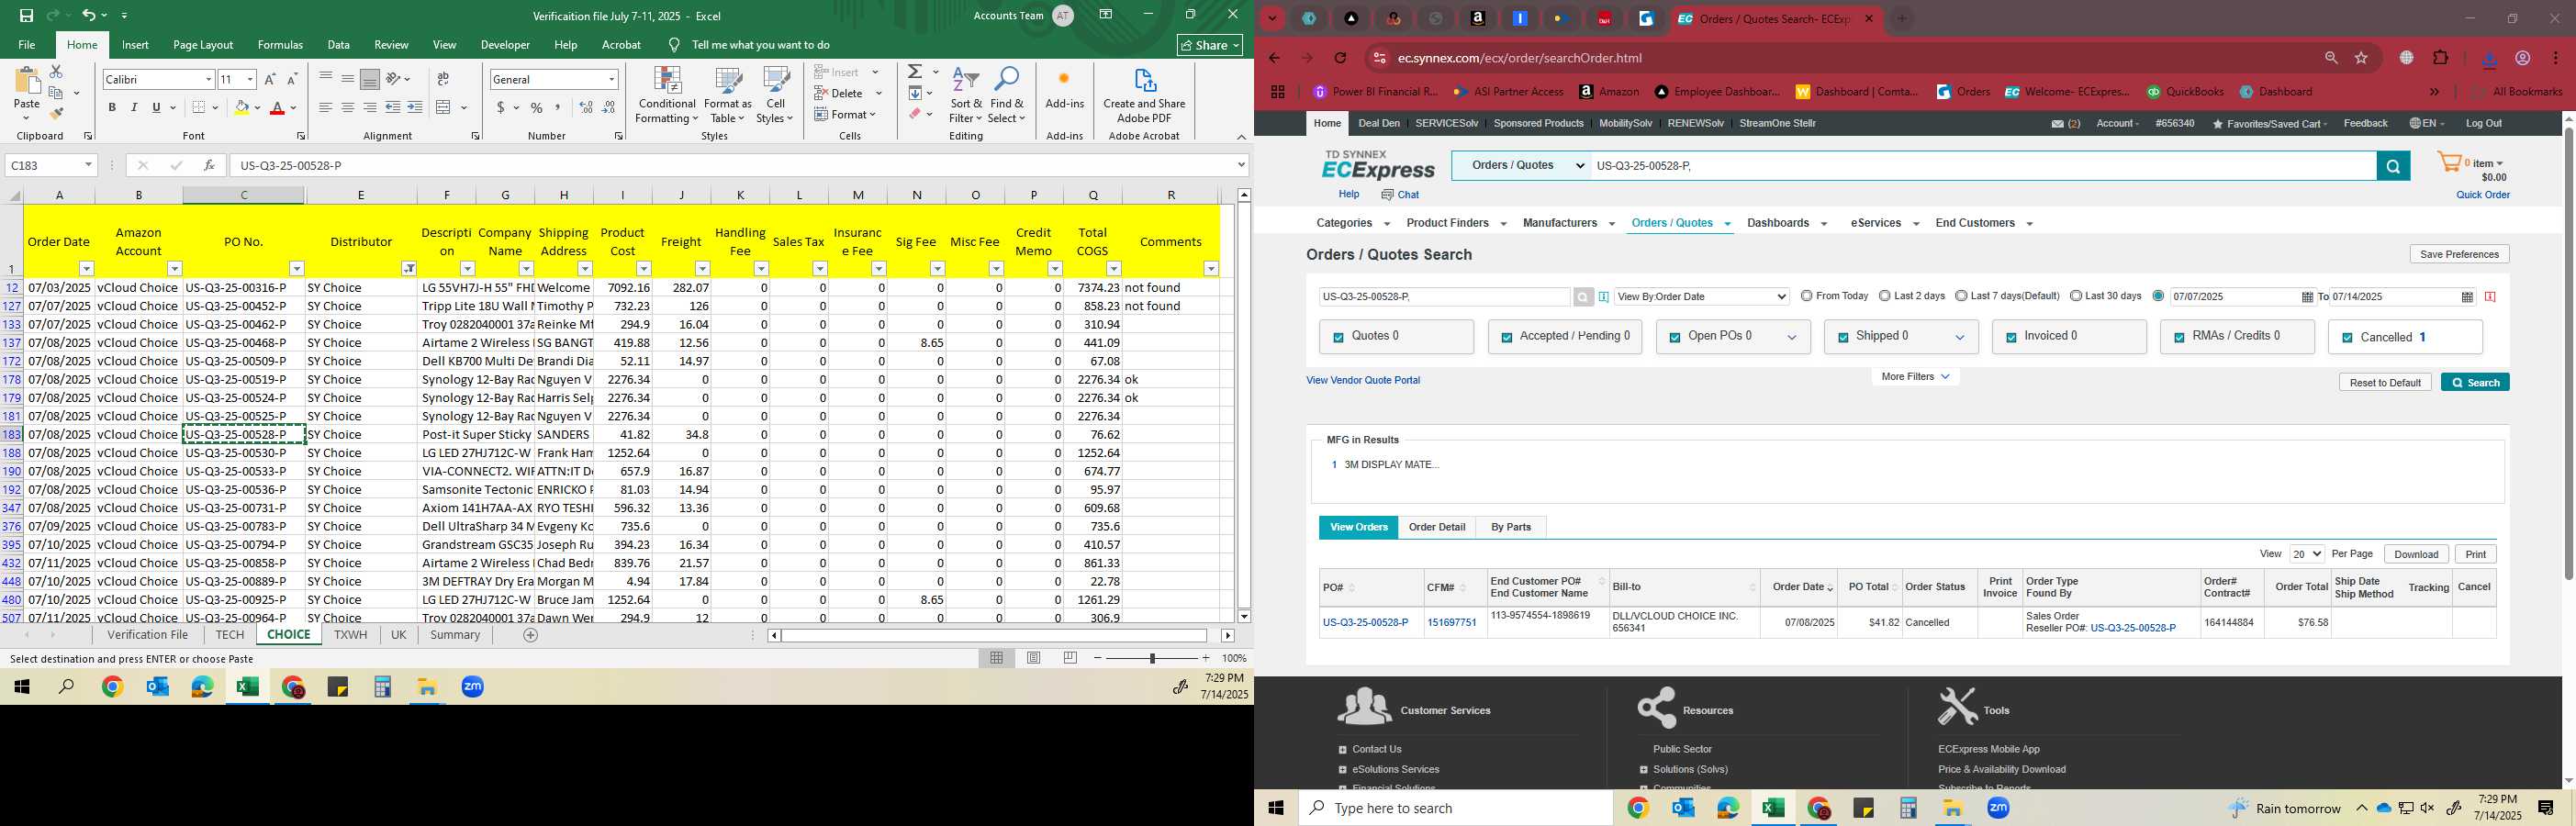
Task: Click Reset to Default button
Action: tap(2385, 383)
